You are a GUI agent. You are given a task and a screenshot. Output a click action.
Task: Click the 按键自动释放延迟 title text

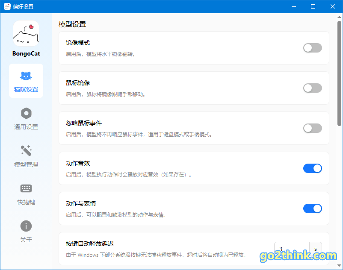[90, 244]
